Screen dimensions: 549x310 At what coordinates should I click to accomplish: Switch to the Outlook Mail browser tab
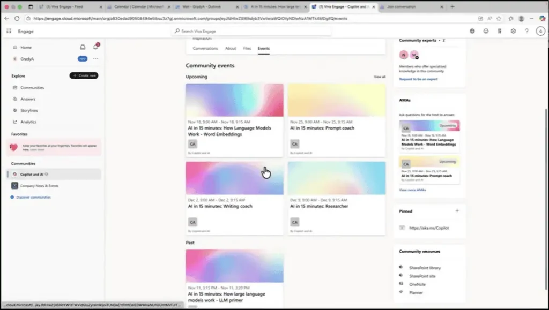click(205, 6)
